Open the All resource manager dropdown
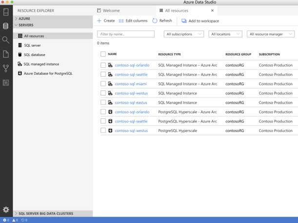The image size is (298, 223). [270, 34]
